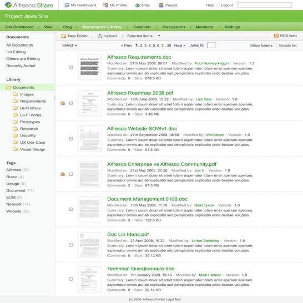Click the People icon
This screenshot has width=303, height=303.
[161, 5]
